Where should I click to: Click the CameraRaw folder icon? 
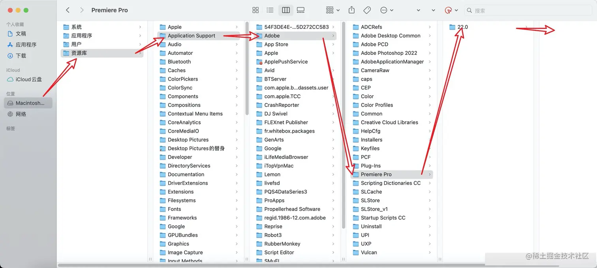(355, 70)
